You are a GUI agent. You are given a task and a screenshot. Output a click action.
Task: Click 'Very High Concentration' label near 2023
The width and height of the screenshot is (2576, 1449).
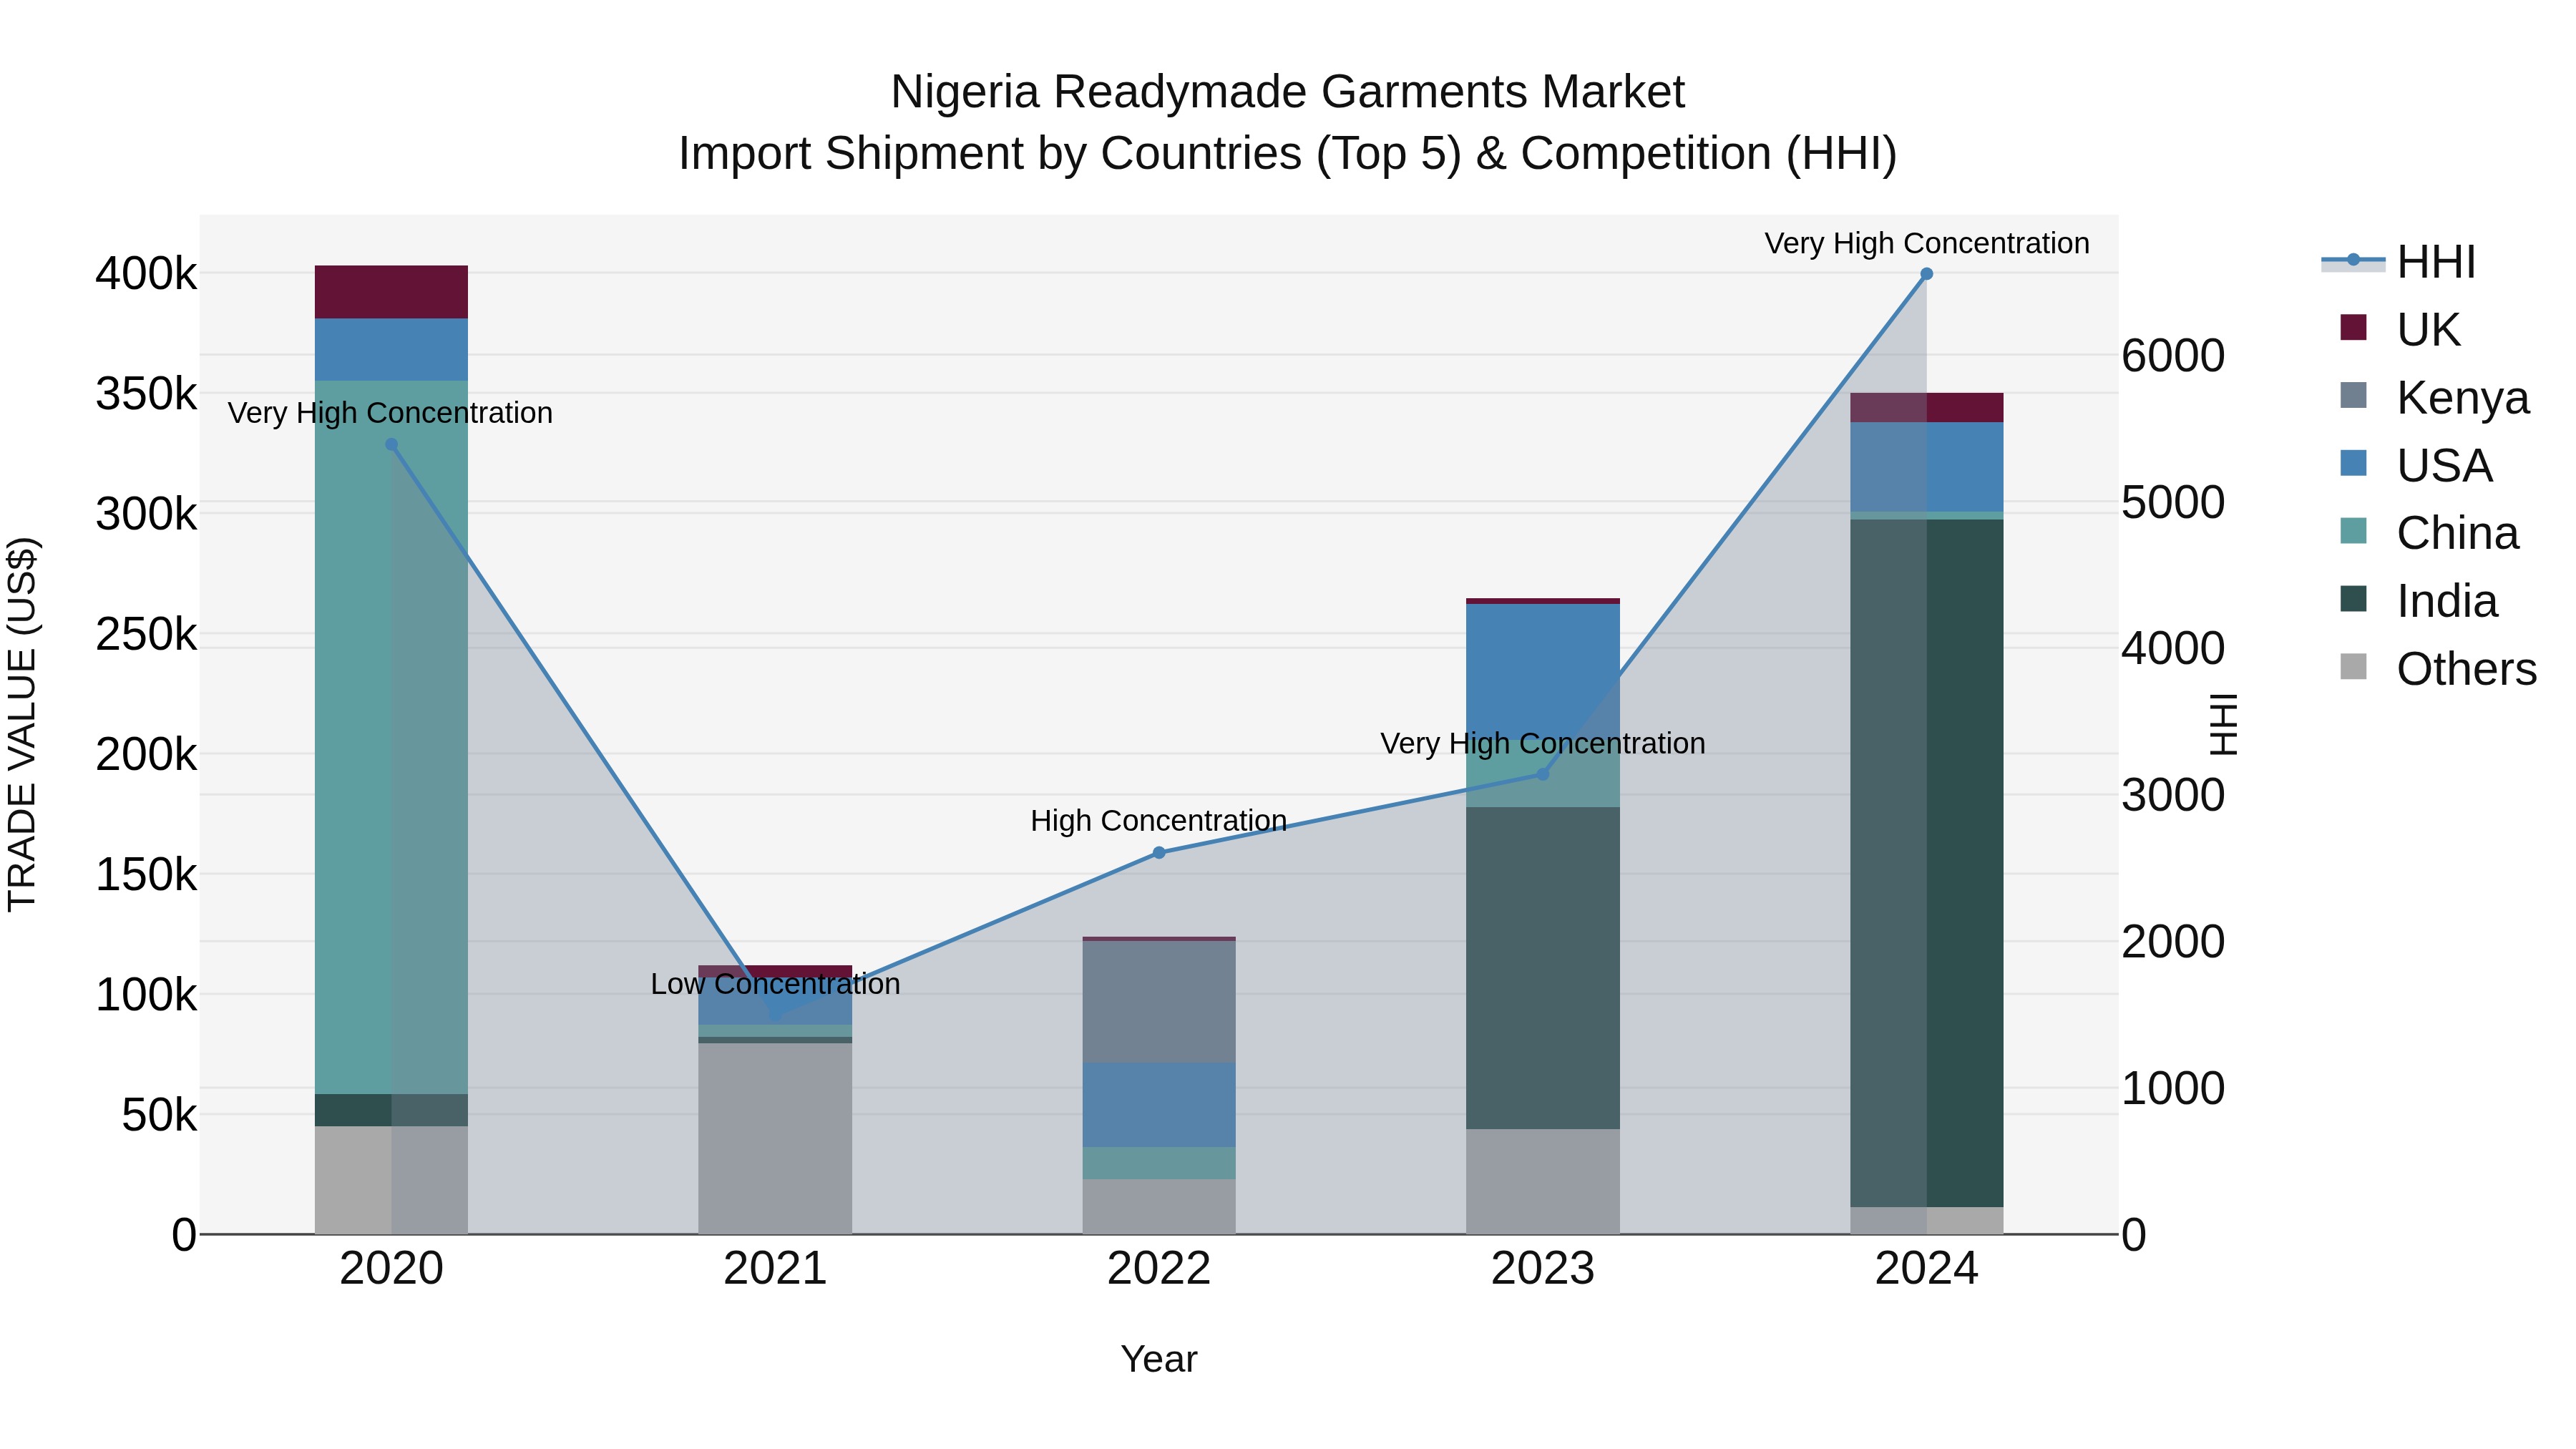point(1543,744)
